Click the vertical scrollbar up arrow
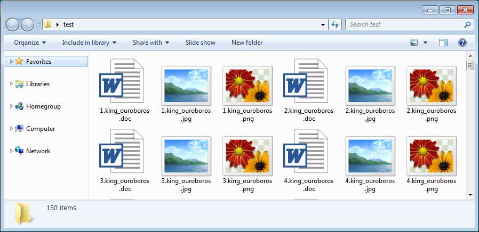Image resolution: width=479 pixels, height=232 pixels. (470, 56)
